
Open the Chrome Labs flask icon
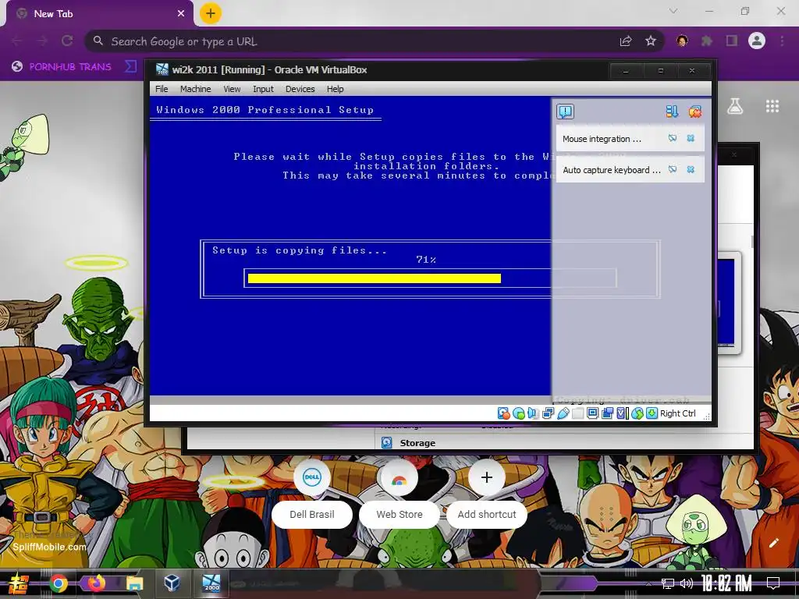pos(735,106)
